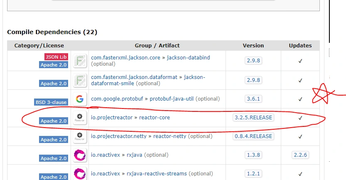Click the Apache 2.0 badge for reactor-netty
Screen dimensions: 346x180
pyautogui.click(x=54, y=140)
